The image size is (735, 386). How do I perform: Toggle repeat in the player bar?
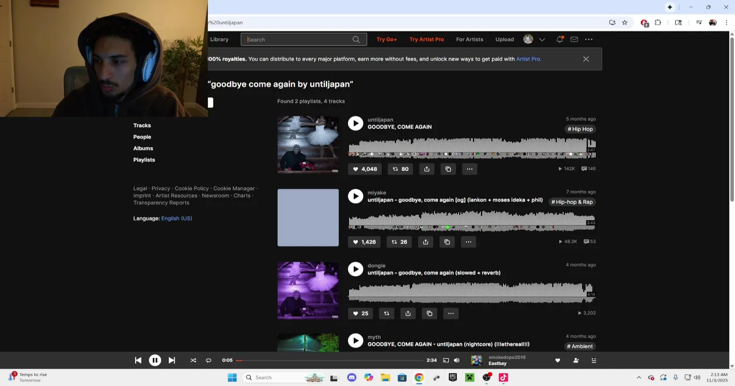[209, 360]
